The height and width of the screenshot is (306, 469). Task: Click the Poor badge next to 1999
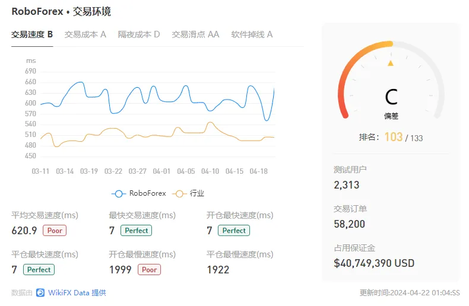[x=149, y=270]
